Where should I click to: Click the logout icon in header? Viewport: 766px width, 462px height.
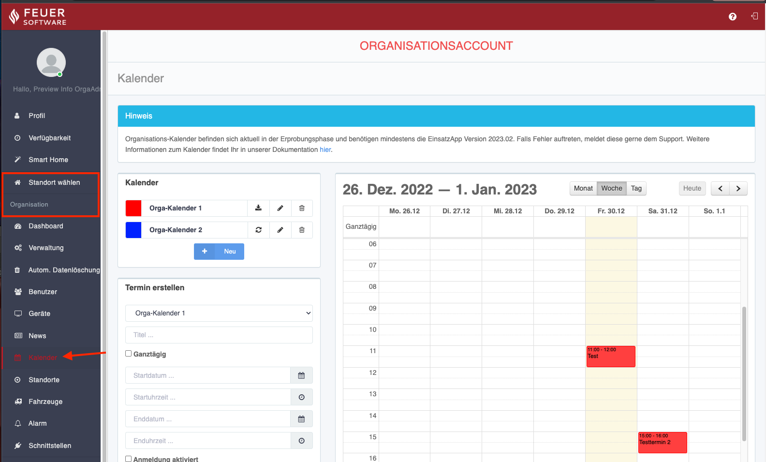click(754, 16)
